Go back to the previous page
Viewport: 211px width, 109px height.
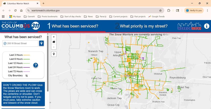3,11
